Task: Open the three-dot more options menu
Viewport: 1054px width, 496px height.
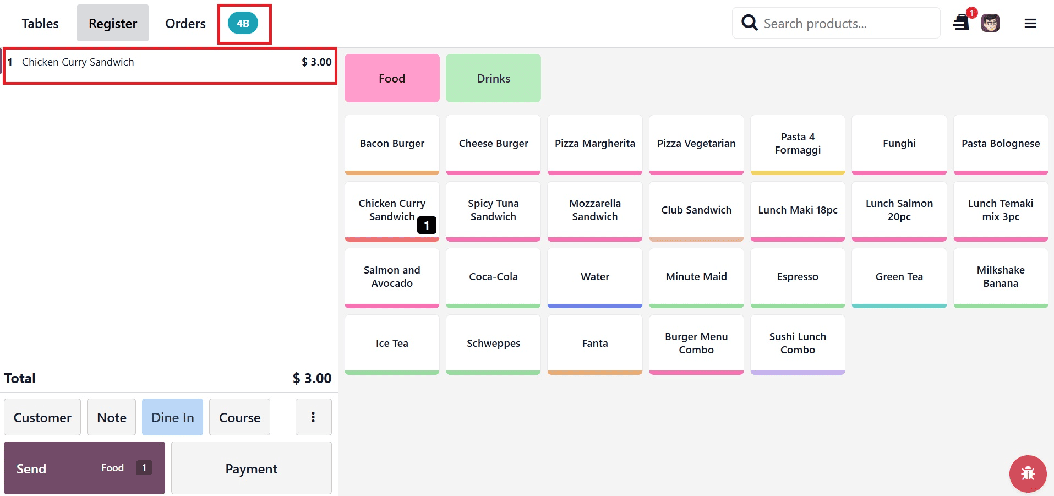Action: click(x=313, y=417)
